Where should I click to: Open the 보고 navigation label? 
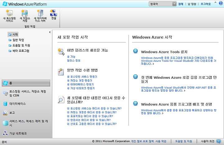click(12, 113)
